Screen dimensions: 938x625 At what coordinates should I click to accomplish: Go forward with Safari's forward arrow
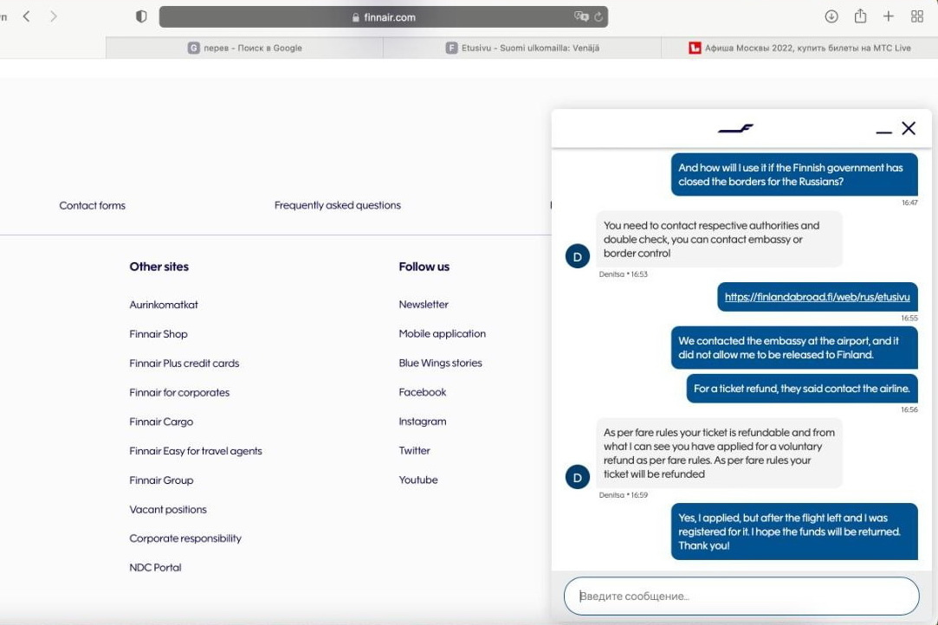click(x=54, y=16)
